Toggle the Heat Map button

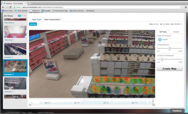(33, 24)
